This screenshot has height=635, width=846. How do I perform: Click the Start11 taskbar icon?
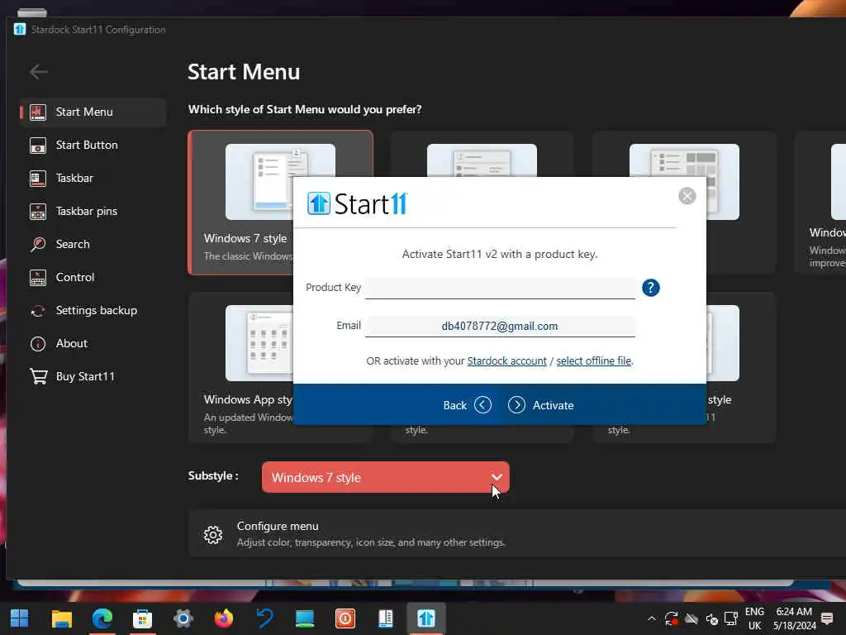coord(426,618)
